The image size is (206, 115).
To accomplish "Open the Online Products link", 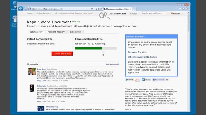I will (44, 13).
